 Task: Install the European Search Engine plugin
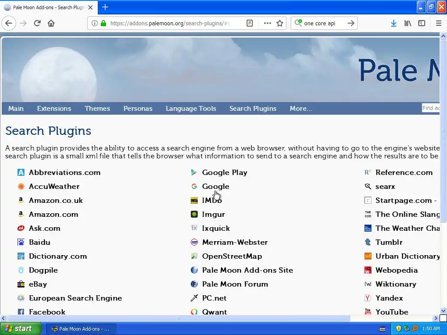tap(76, 298)
